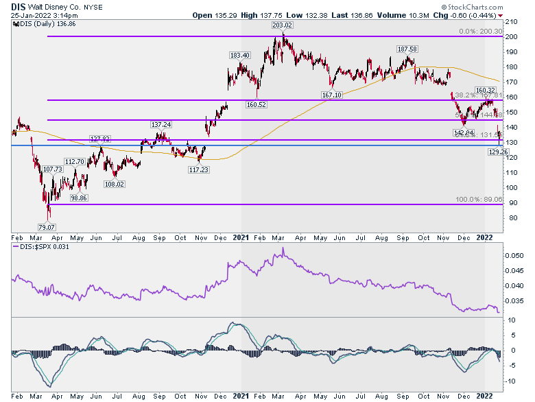The width and height of the screenshot is (535, 402).
Task: Click the Open 135.29 value
Action: click(x=214, y=15)
